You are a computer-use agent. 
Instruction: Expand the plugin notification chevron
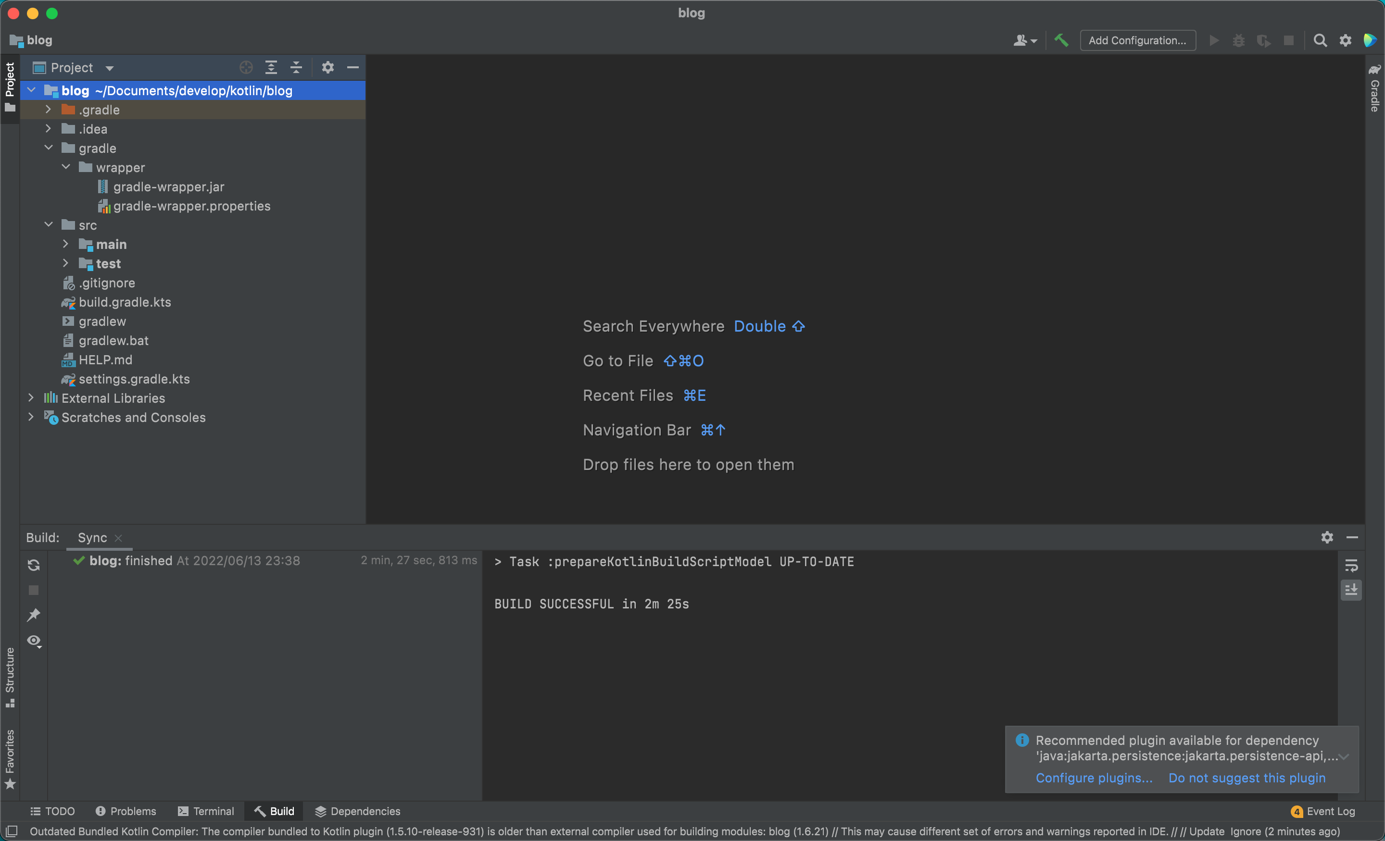[1344, 757]
